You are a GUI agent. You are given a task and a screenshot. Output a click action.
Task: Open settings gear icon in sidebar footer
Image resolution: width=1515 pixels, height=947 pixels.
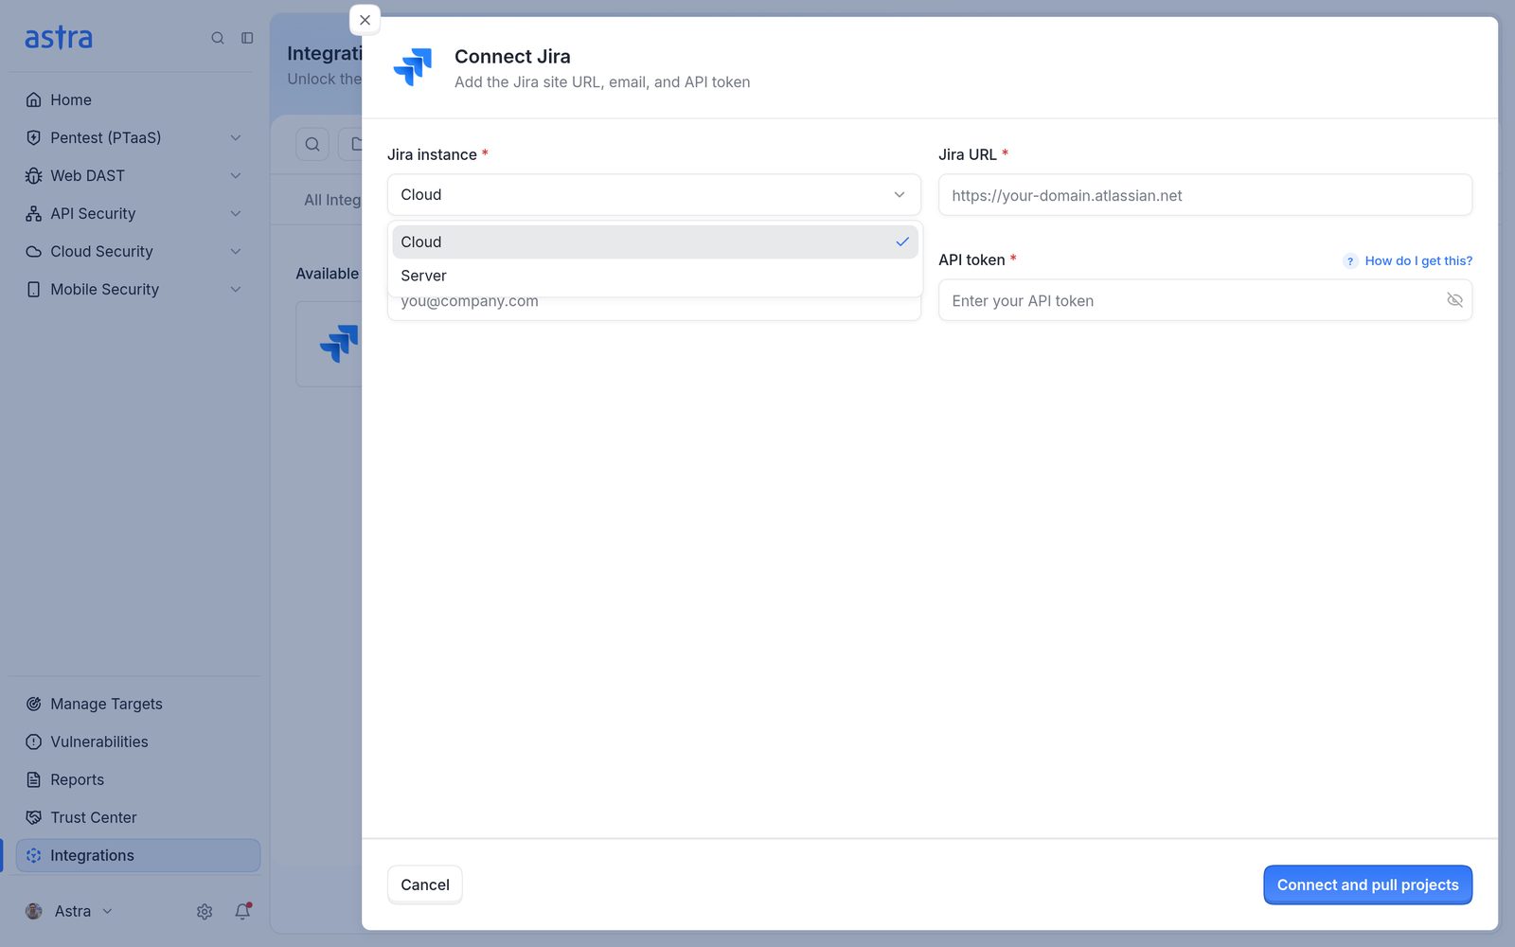[205, 911]
